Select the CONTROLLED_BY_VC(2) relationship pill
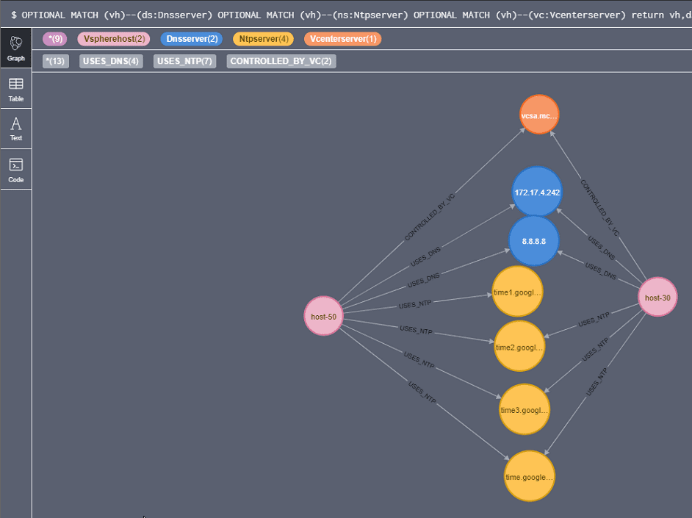 (280, 61)
